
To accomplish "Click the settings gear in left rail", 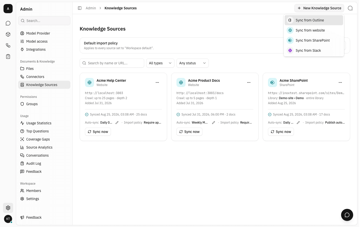I will click(x=8, y=208).
